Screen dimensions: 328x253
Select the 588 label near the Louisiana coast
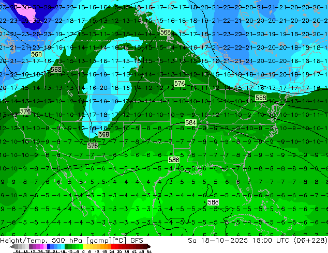pyautogui.click(x=174, y=160)
